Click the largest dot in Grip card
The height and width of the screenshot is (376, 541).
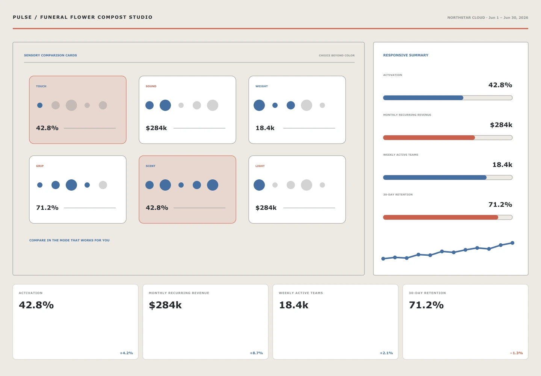click(71, 185)
